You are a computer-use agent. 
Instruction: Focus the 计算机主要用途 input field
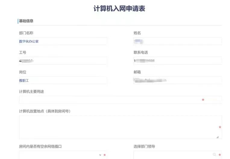click(121, 100)
